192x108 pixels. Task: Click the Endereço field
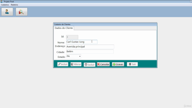click(x=90, y=47)
